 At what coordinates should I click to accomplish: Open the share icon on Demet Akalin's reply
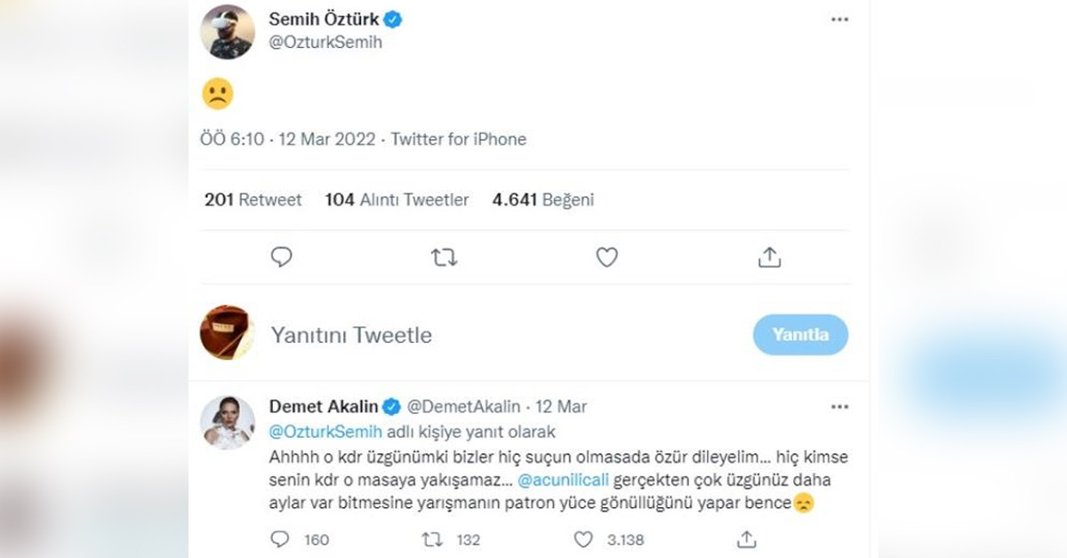[x=746, y=539]
